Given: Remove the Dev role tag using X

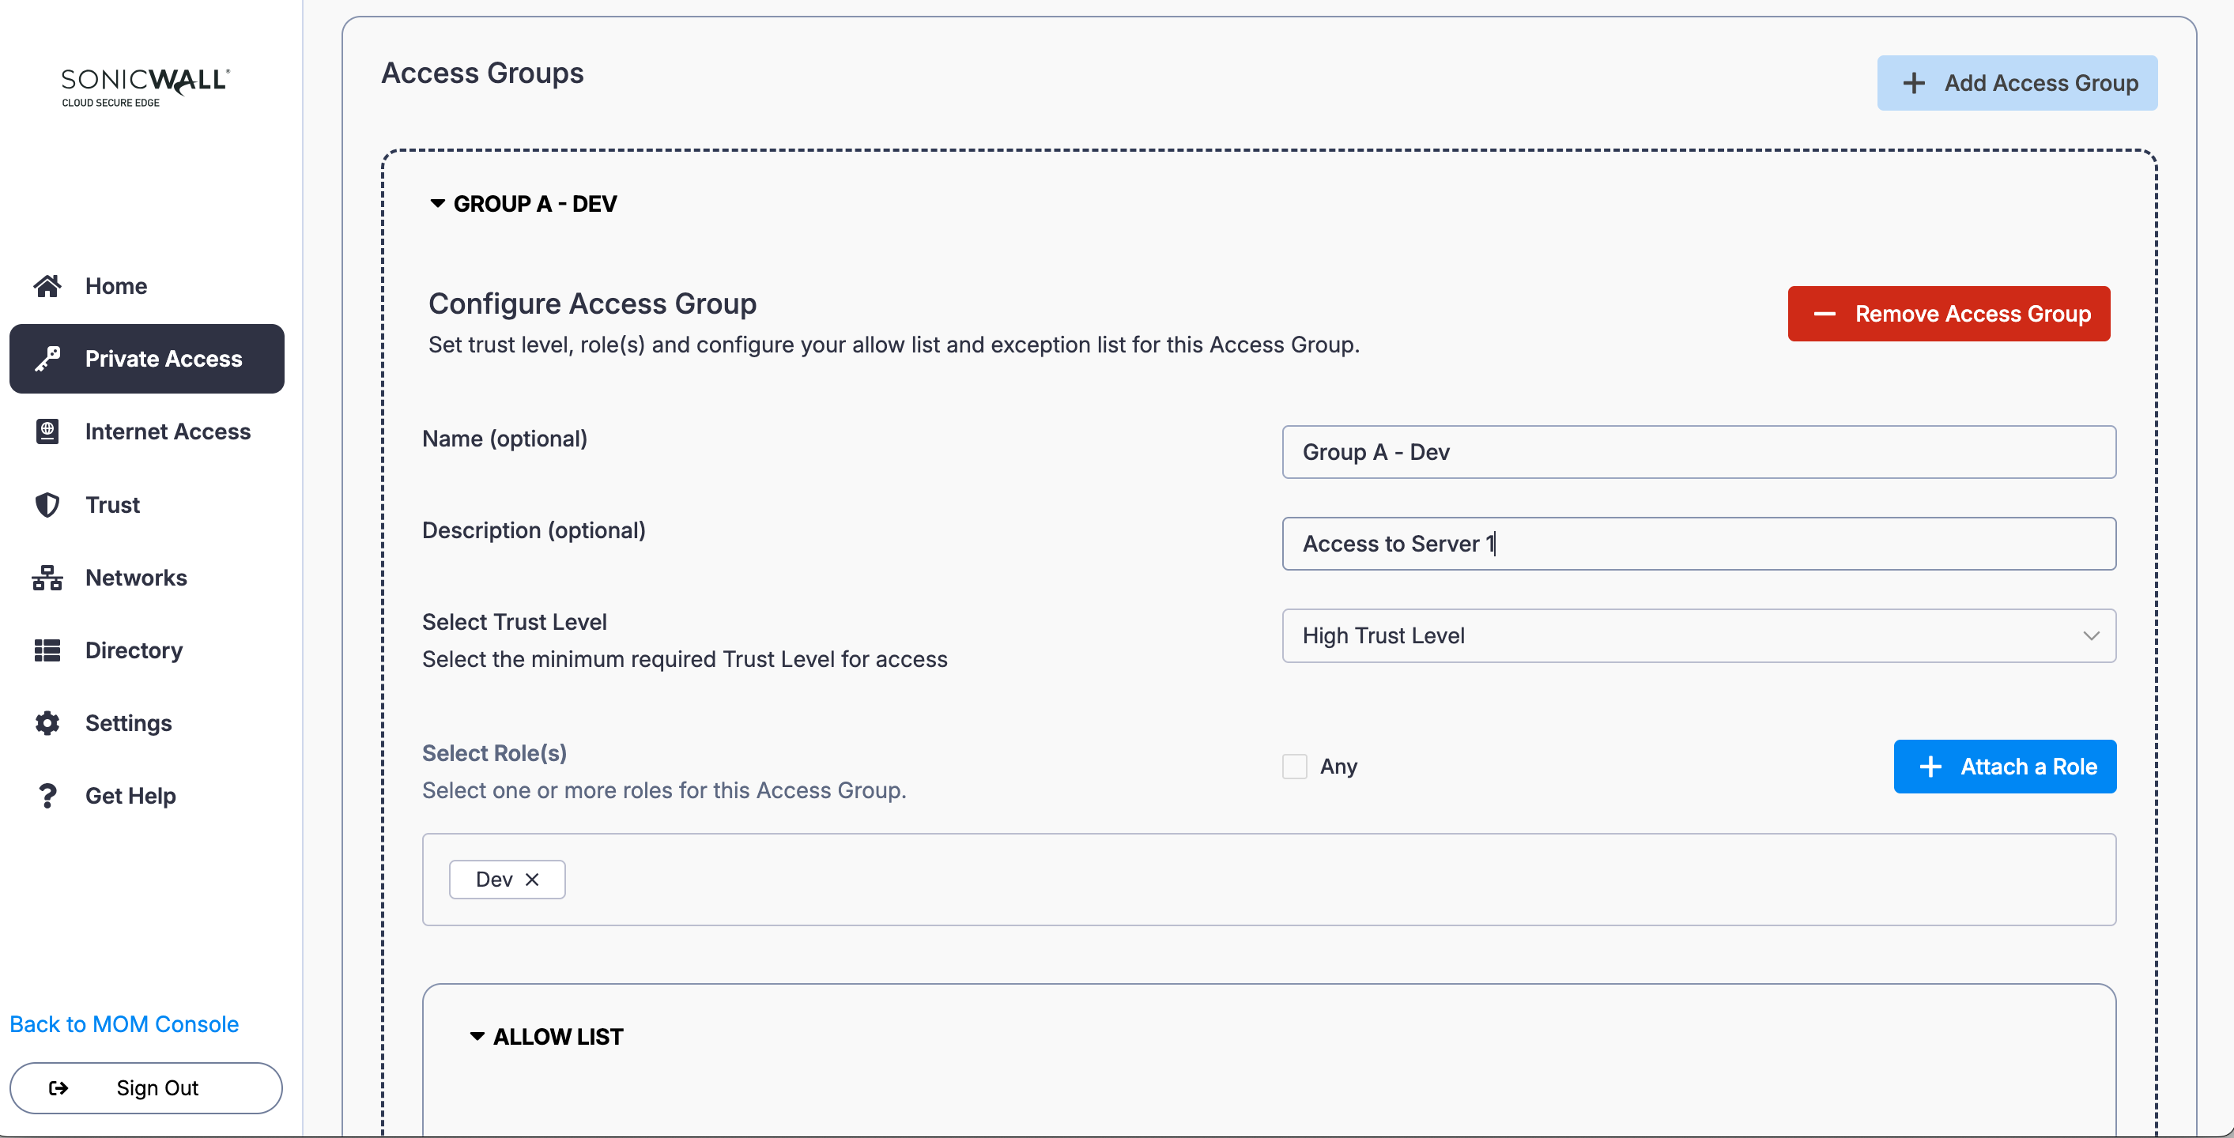Looking at the screenshot, I should (533, 880).
